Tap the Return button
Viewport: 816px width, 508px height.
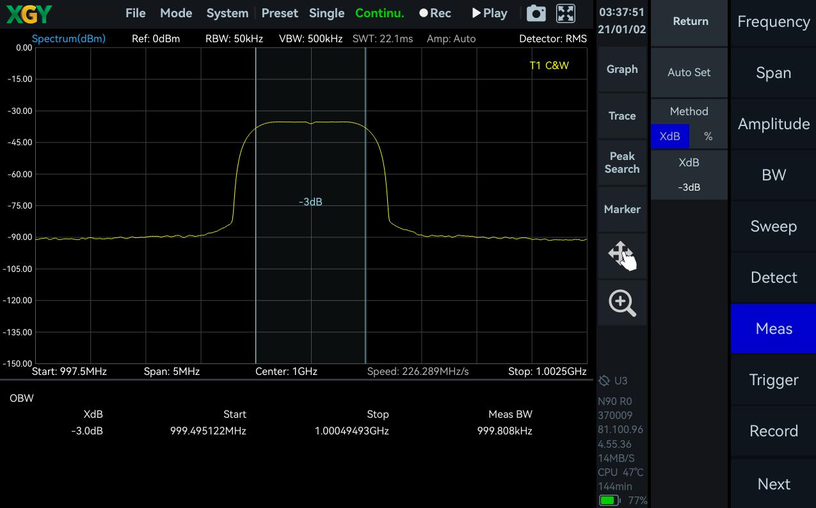tap(689, 22)
